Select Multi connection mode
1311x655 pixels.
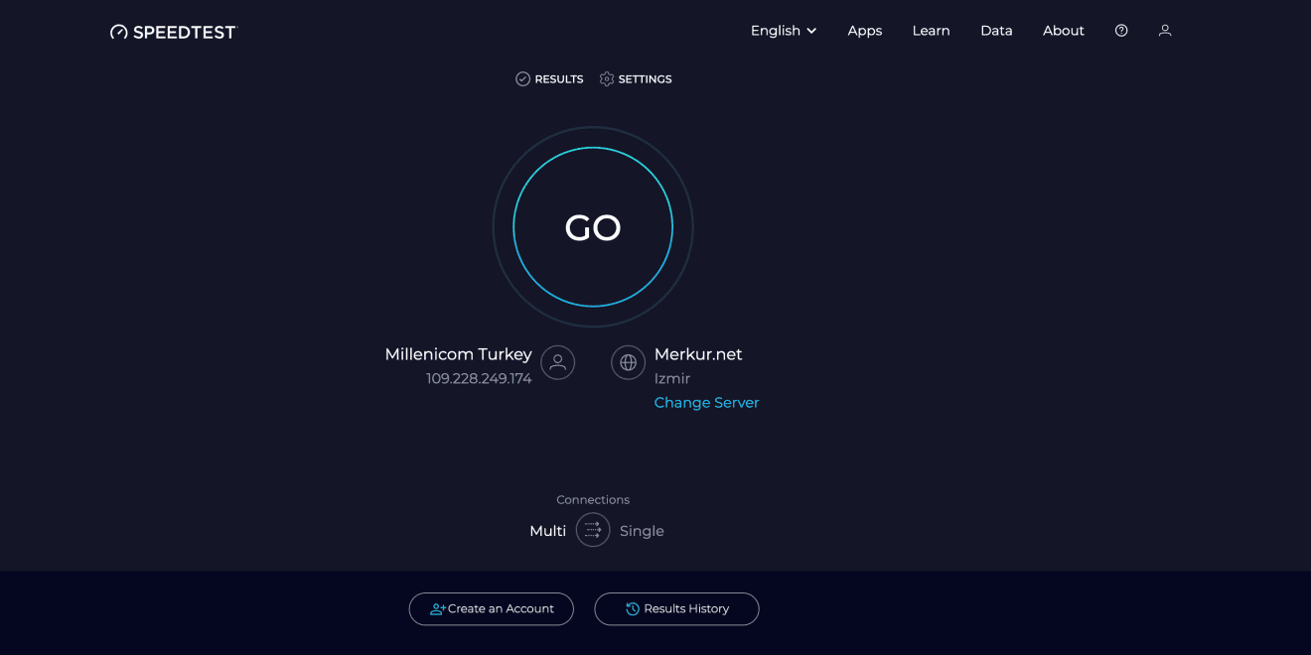[x=547, y=531]
